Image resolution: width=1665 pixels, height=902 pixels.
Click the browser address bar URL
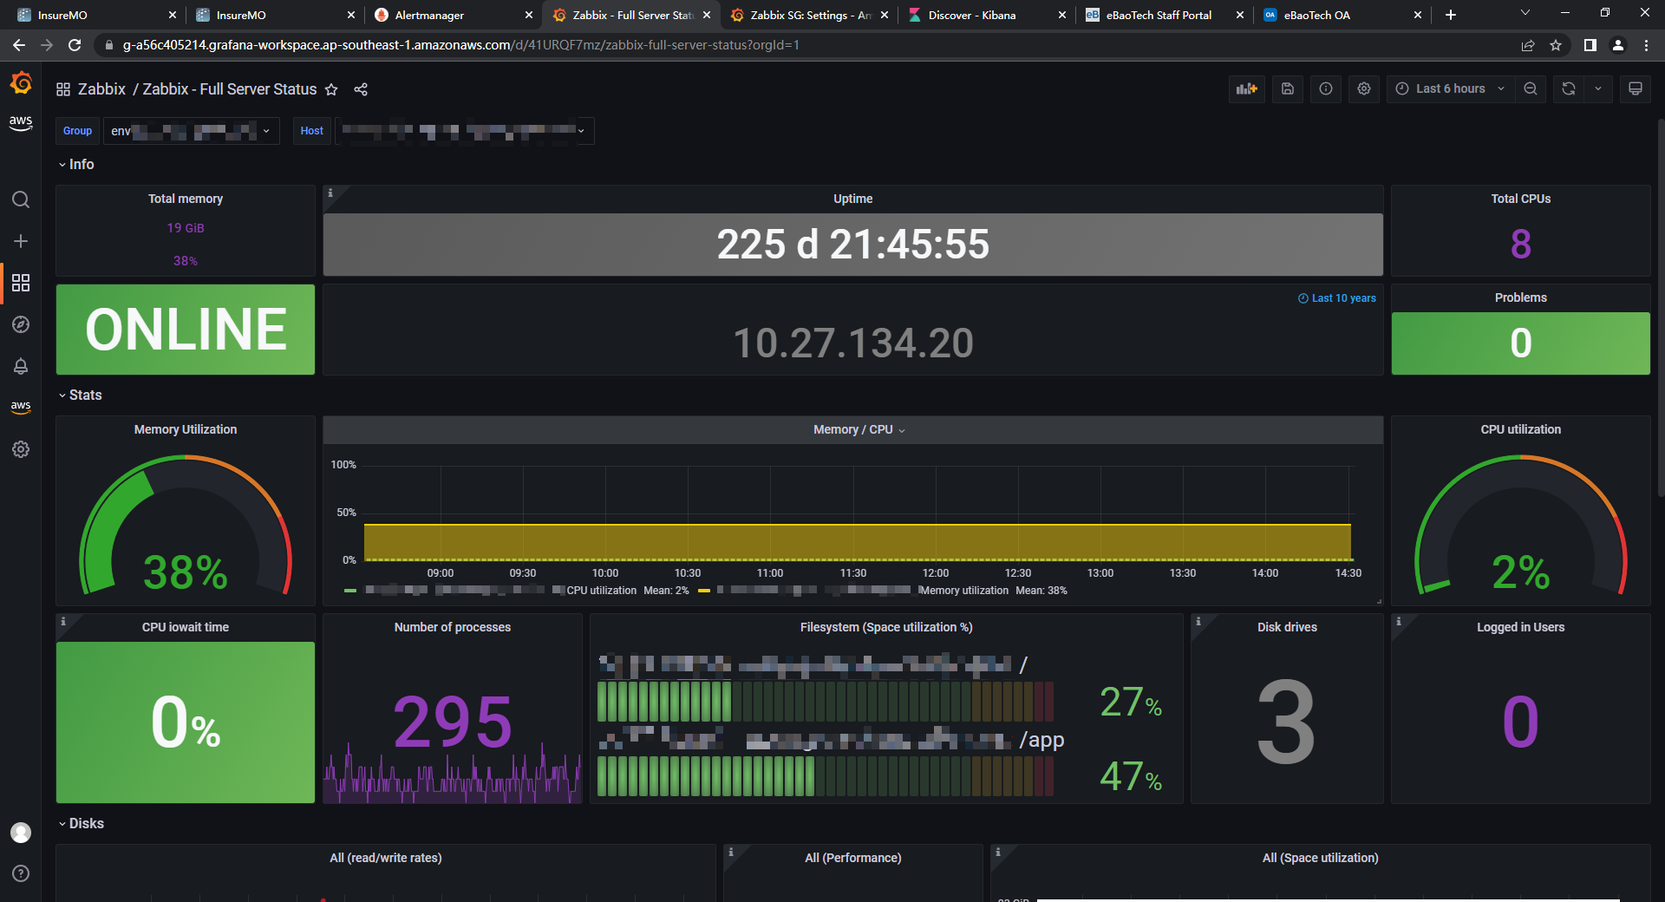(x=460, y=45)
